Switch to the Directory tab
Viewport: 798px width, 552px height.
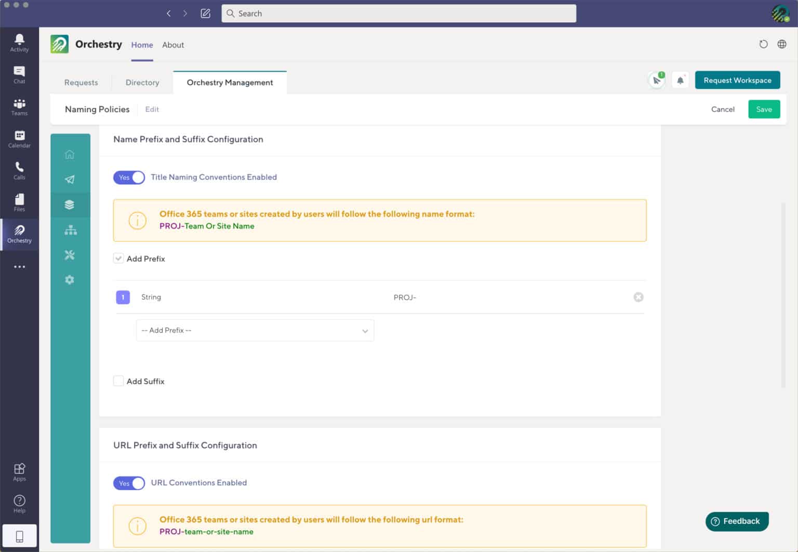point(142,82)
